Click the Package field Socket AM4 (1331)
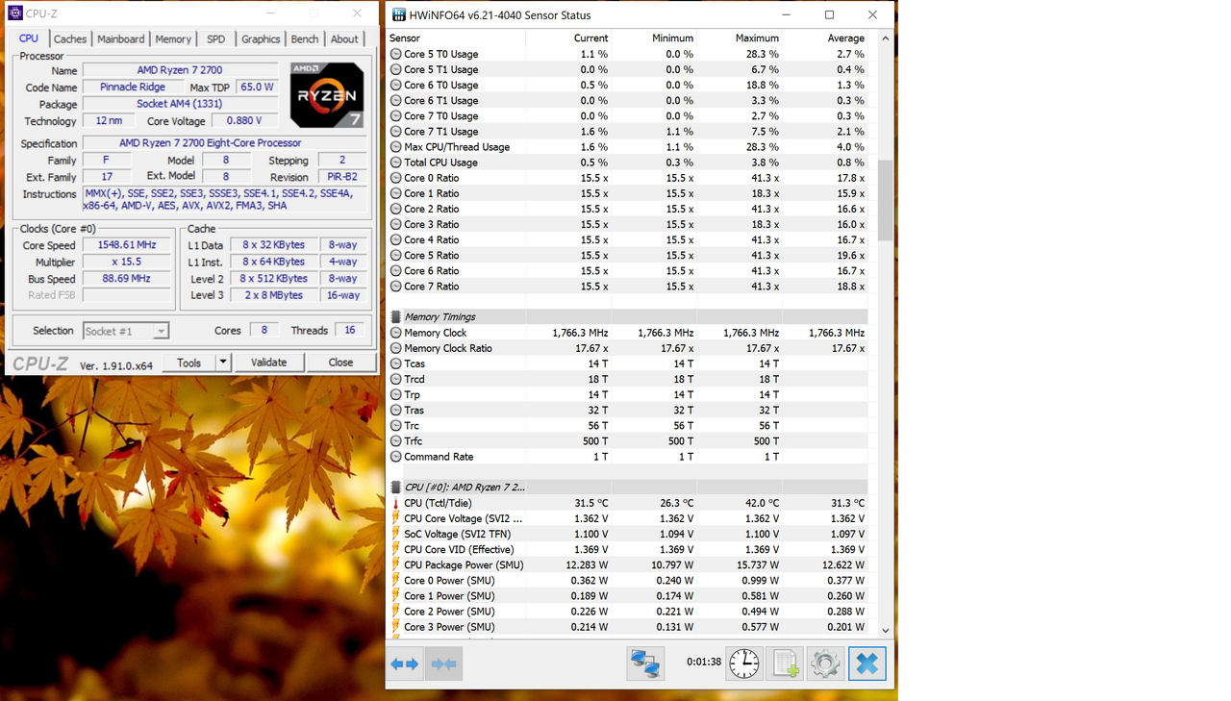The image size is (1231, 701). [180, 104]
